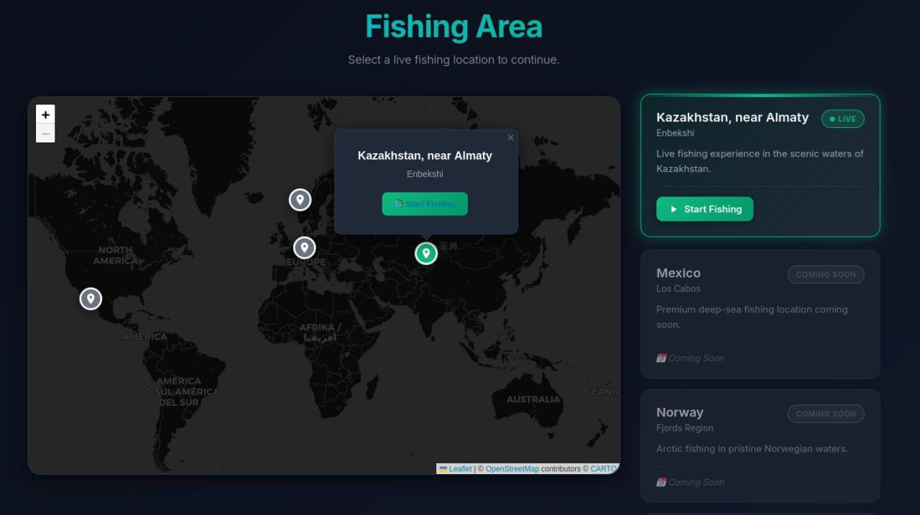
Task: Select the map marker near Mexico
Action: (x=90, y=298)
